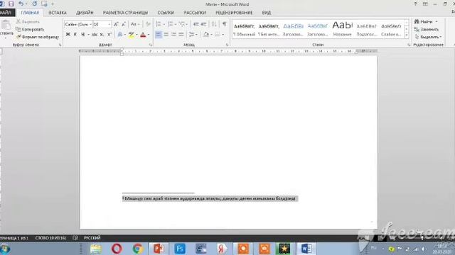Screen dimensions: 455x255
Task: Click Выделить button
Action: pyautogui.click(x=428, y=37)
